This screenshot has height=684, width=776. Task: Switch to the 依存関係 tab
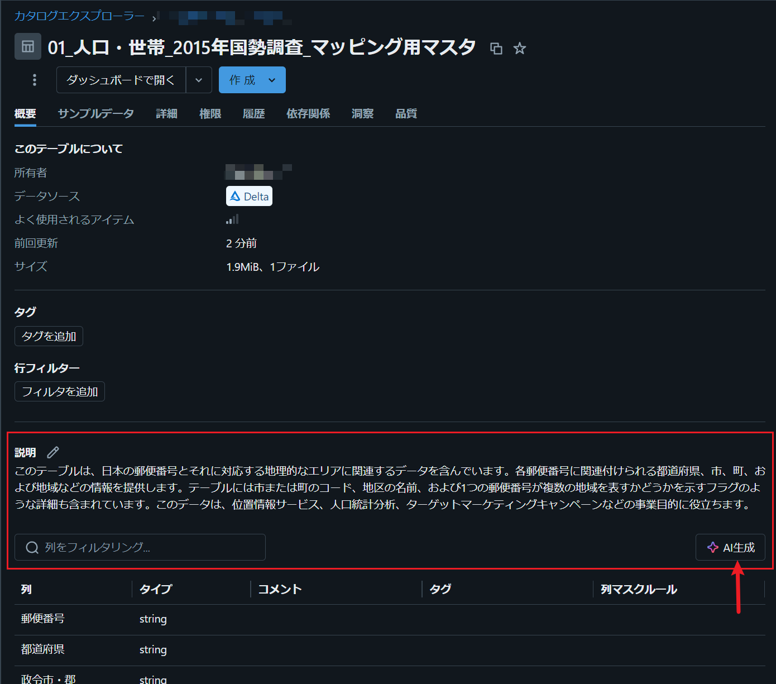tap(308, 113)
